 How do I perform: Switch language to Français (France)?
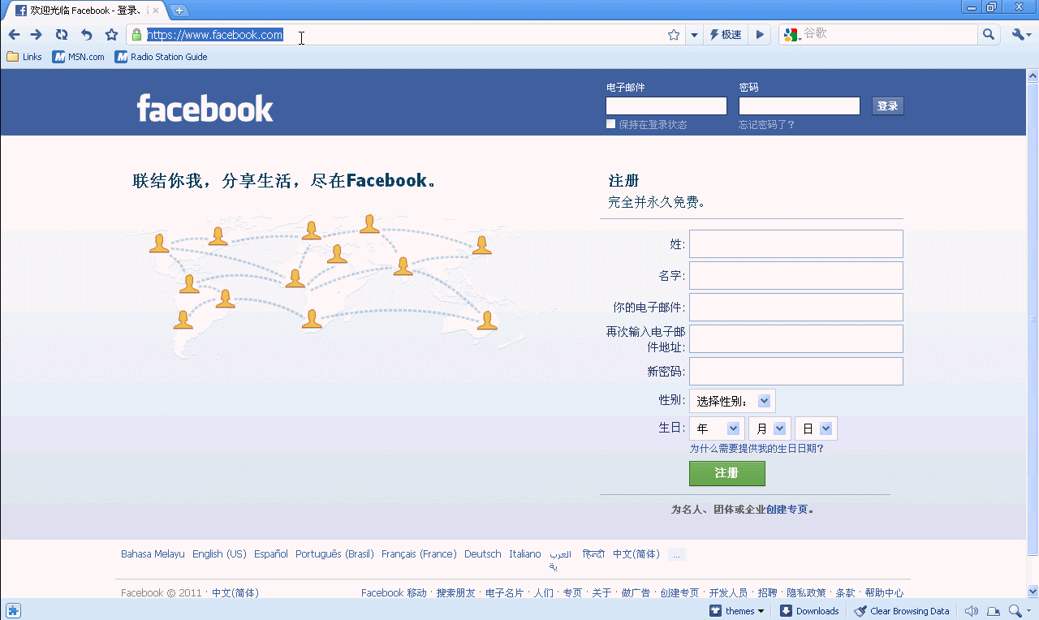click(419, 554)
